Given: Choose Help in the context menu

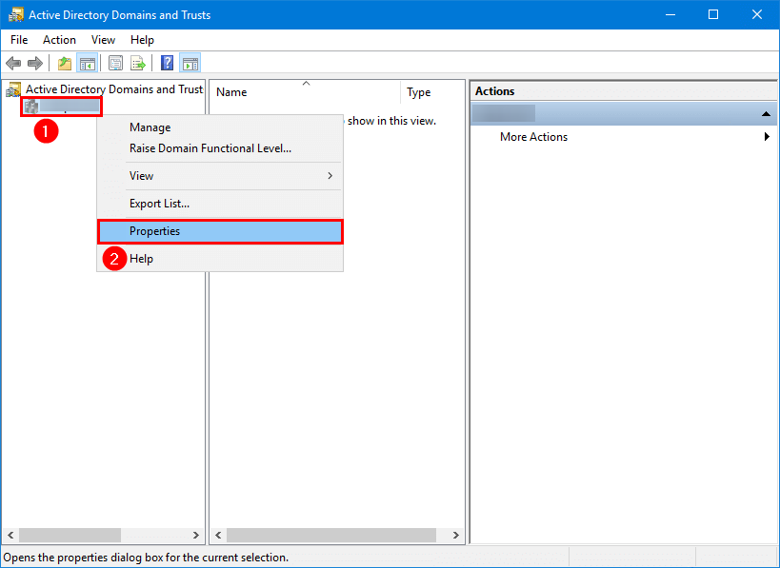Looking at the screenshot, I should [x=220, y=259].
